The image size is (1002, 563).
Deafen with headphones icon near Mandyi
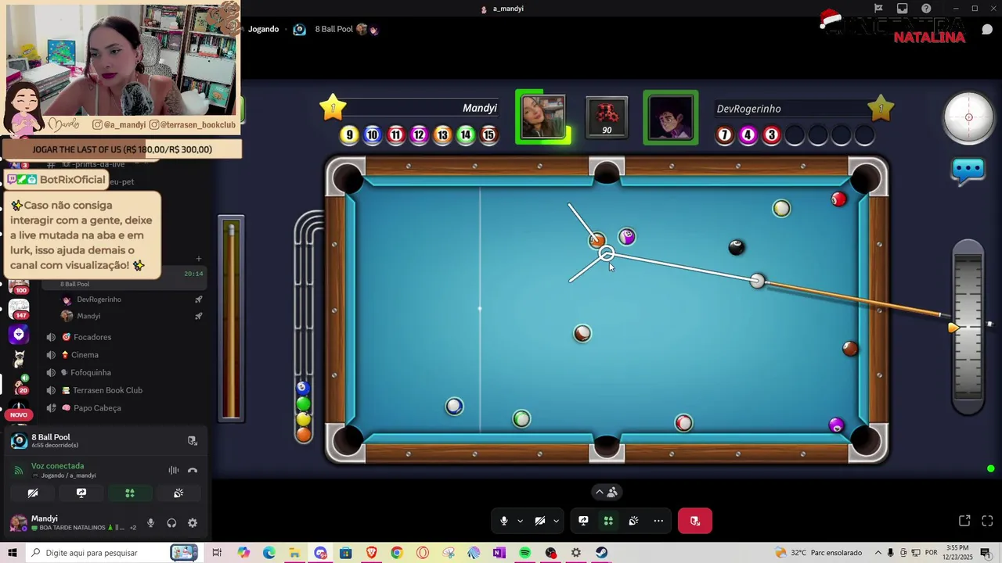tap(171, 523)
